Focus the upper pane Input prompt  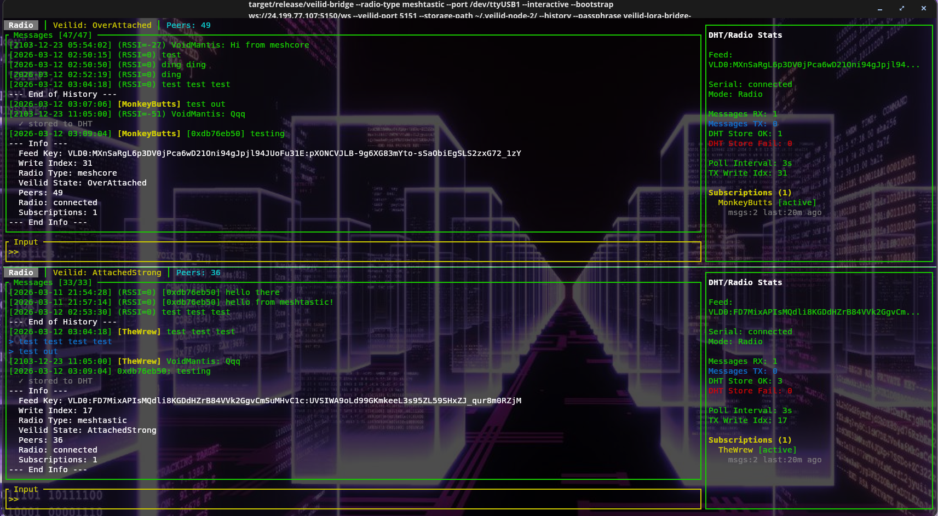click(353, 252)
